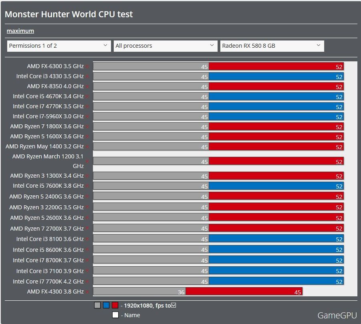Screen dimensions: 361x324
Task: Remove AMD Ryzen 3 1300X via red X
Action: click(87, 176)
